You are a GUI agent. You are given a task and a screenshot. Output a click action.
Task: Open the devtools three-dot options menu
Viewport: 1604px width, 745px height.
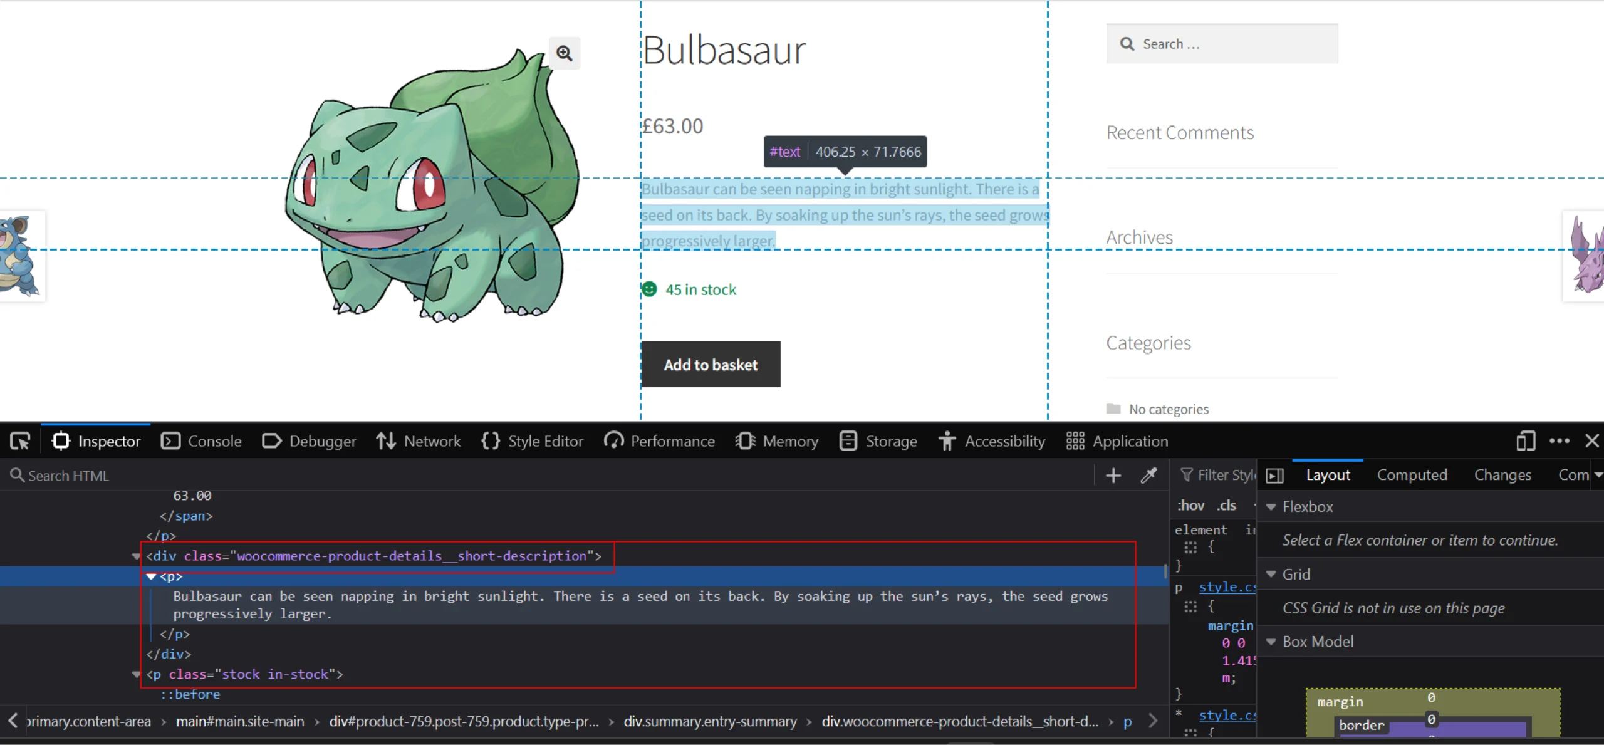1560,441
